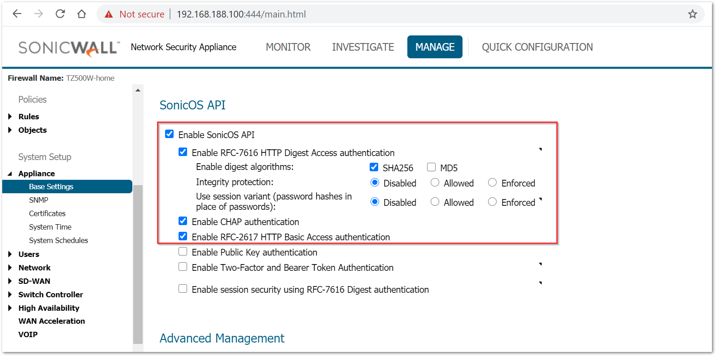The image size is (716, 356).
Task: Set Integrity protection to Enforced
Action: (x=492, y=182)
